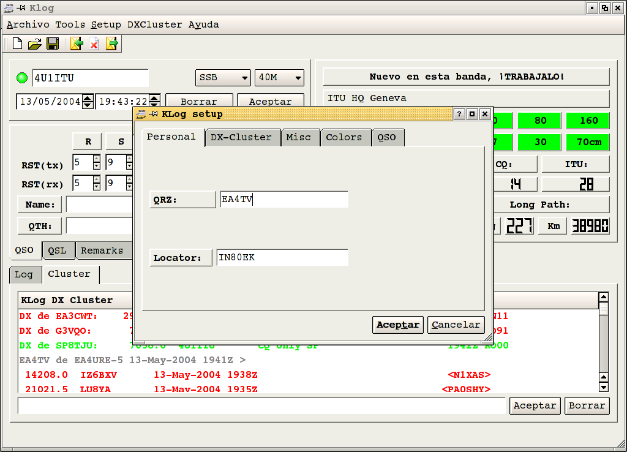The image size is (627, 452).
Task: Click the red X delete toolbar icon
Action: pyautogui.click(x=94, y=44)
